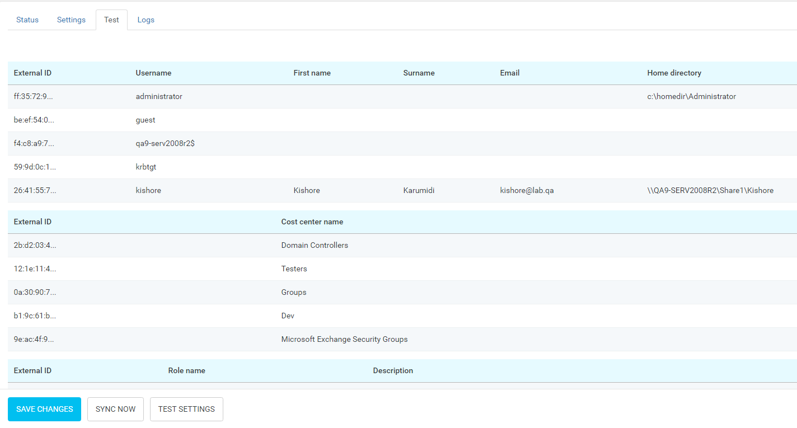Click the c:\homedir\Administrator cell
Screen dimensions: 797x428
click(691, 96)
